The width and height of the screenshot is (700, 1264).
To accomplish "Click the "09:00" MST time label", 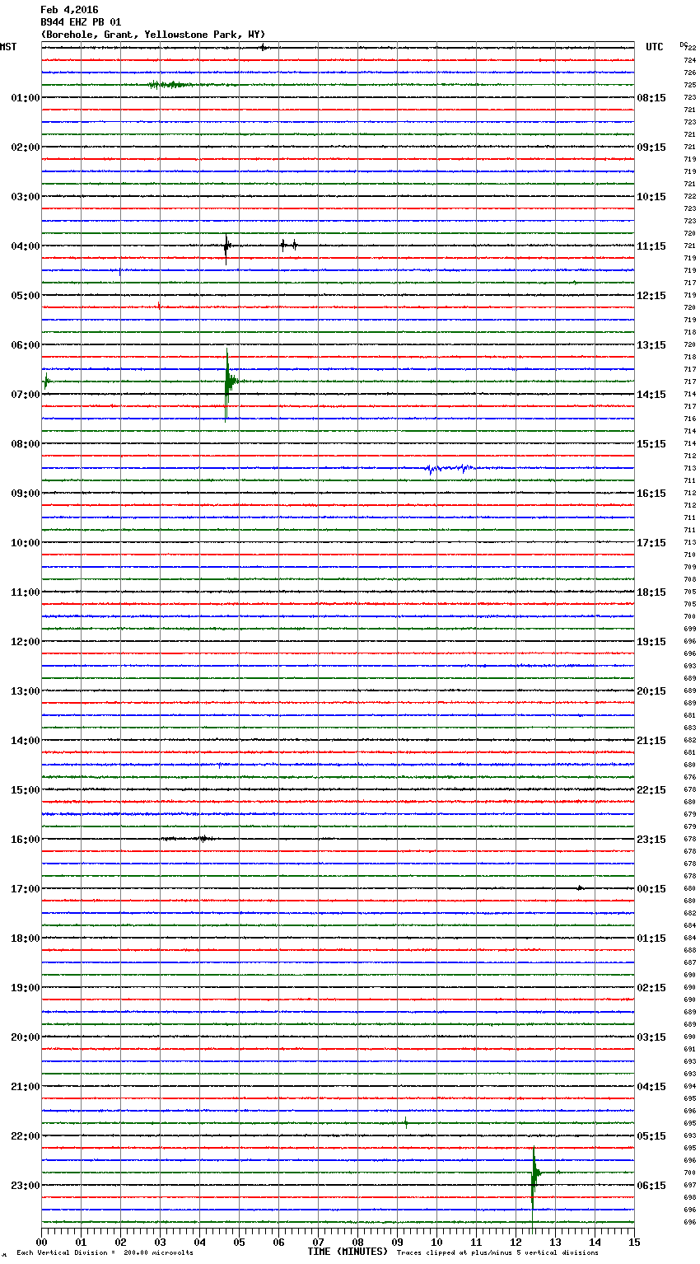I will [26, 494].
